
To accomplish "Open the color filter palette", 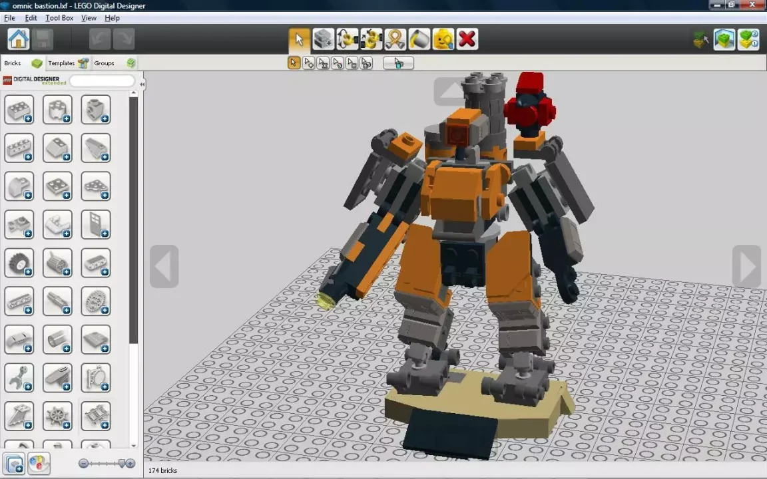I will (x=39, y=463).
